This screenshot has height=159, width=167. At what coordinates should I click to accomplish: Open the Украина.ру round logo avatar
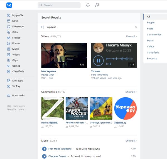coord(126,109)
